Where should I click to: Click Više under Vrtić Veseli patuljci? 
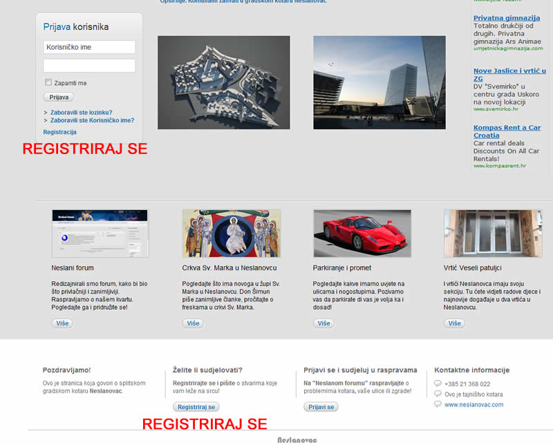click(x=454, y=323)
